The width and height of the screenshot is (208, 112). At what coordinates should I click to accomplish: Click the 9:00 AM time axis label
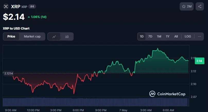coord(11,110)
